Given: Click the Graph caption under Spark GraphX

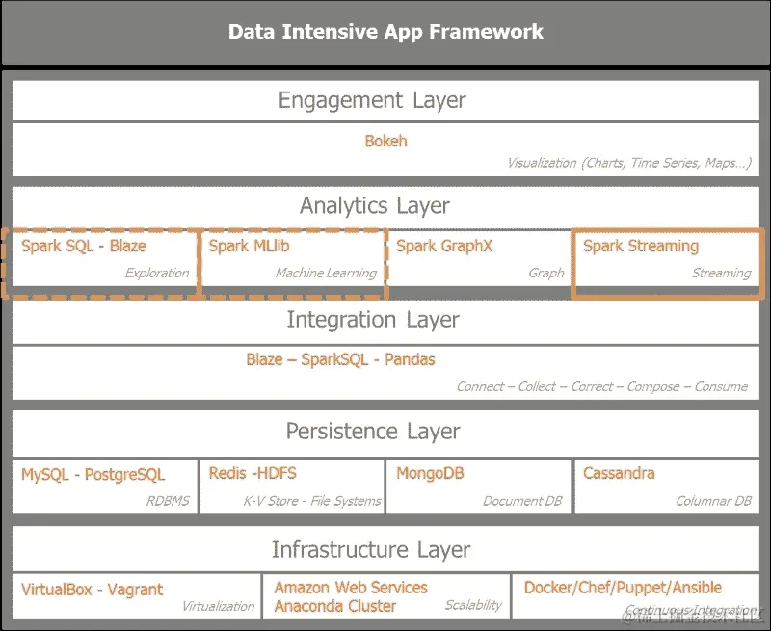Looking at the screenshot, I should (x=546, y=273).
